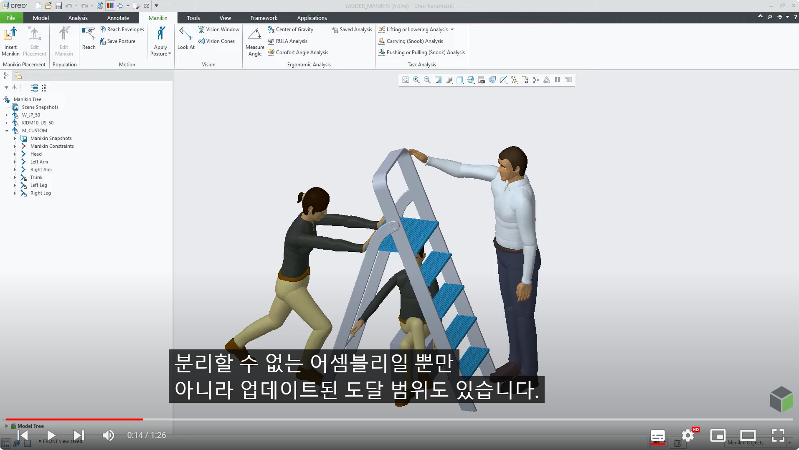Open Reach Envelopes
This screenshot has height=450, width=799.
(122, 29)
